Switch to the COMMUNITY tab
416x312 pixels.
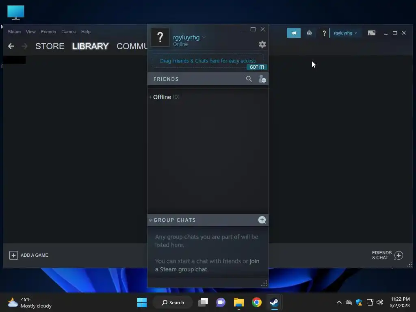pyautogui.click(x=132, y=46)
